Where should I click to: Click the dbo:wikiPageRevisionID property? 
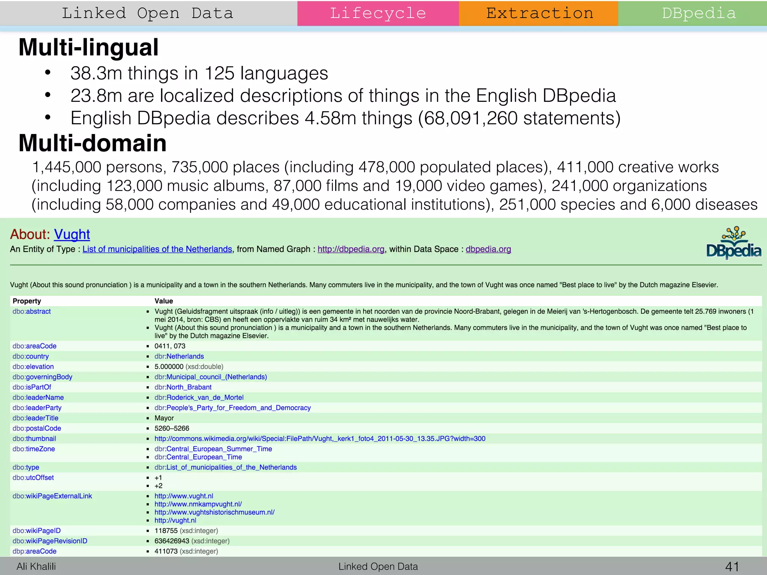[50, 541]
